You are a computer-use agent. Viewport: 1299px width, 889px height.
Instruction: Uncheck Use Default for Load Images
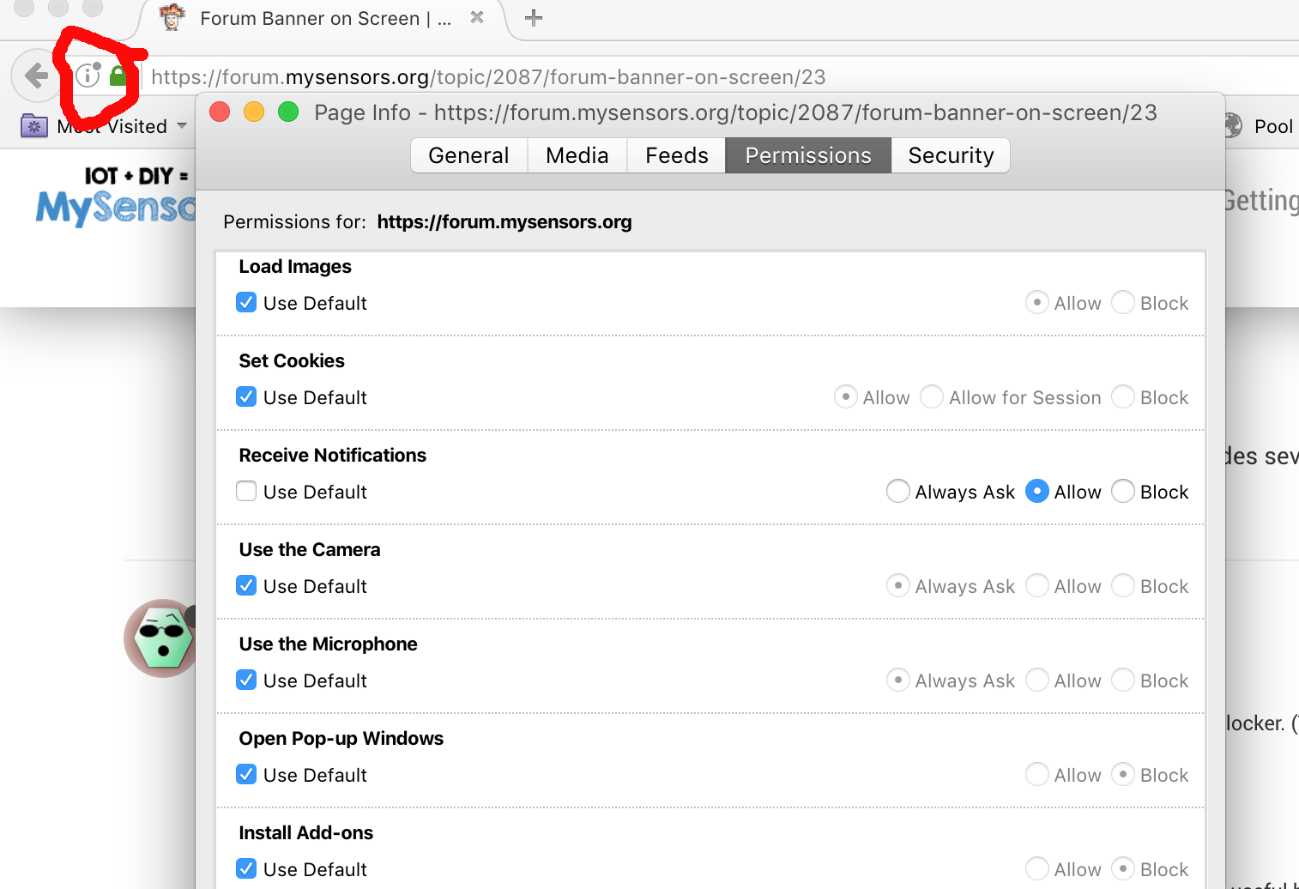coord(246,303)
